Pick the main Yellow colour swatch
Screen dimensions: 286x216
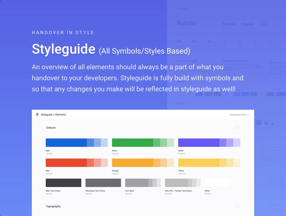pos(198,163)
